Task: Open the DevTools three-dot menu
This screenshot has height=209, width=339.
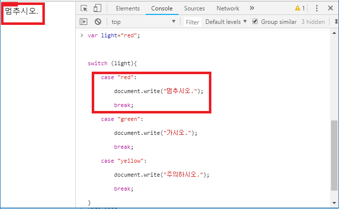Action: (x=317, y=8)
